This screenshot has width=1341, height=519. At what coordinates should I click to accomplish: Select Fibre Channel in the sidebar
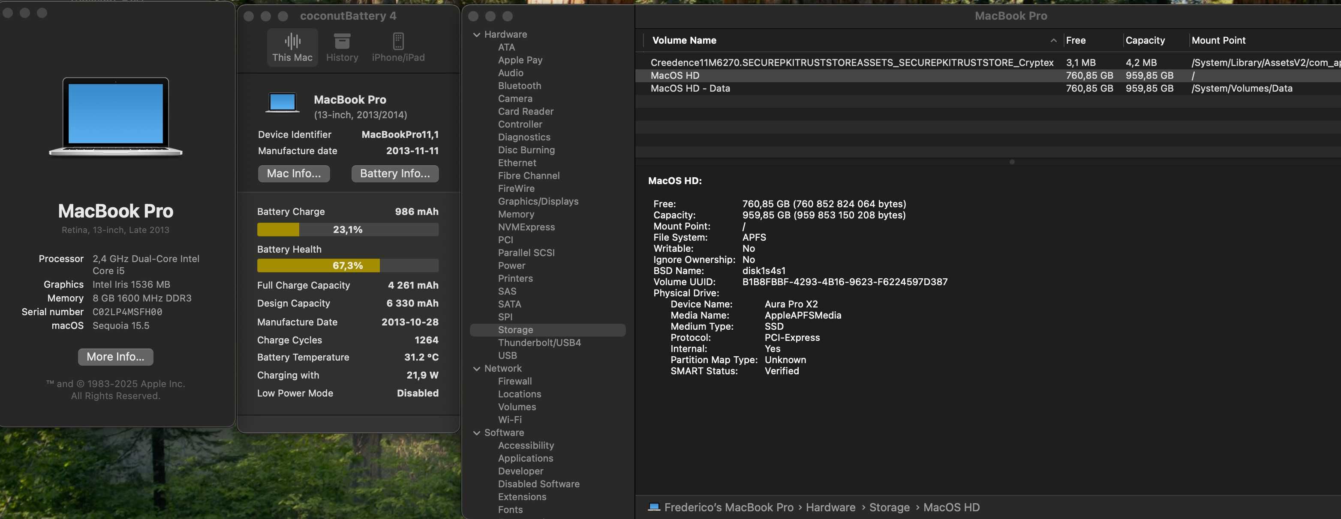coord(528,176)
